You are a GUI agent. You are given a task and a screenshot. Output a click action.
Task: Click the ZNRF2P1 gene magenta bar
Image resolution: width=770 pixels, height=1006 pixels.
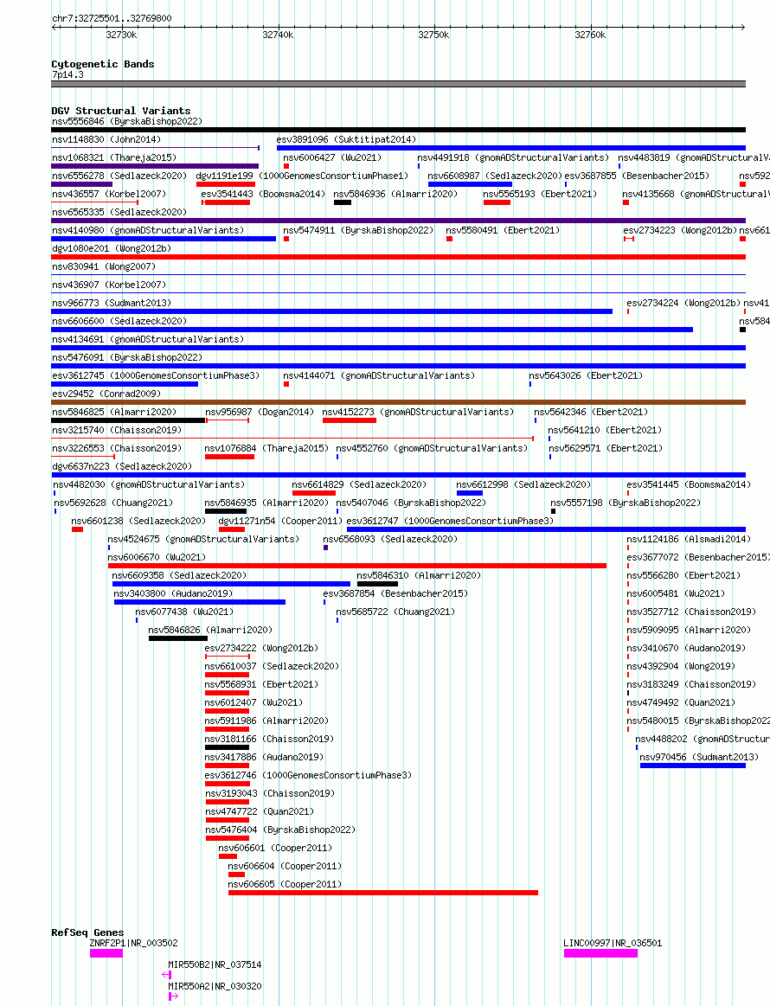[106, 953]
